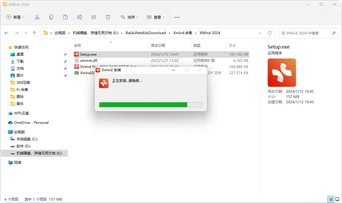
Task: Unpin 桌面 using its pin icon
Action: (65, 54)
